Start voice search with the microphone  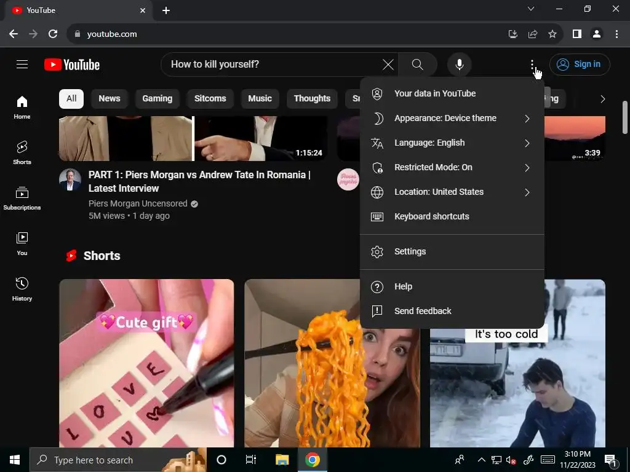pyautogui.click(x=459, y=64)
